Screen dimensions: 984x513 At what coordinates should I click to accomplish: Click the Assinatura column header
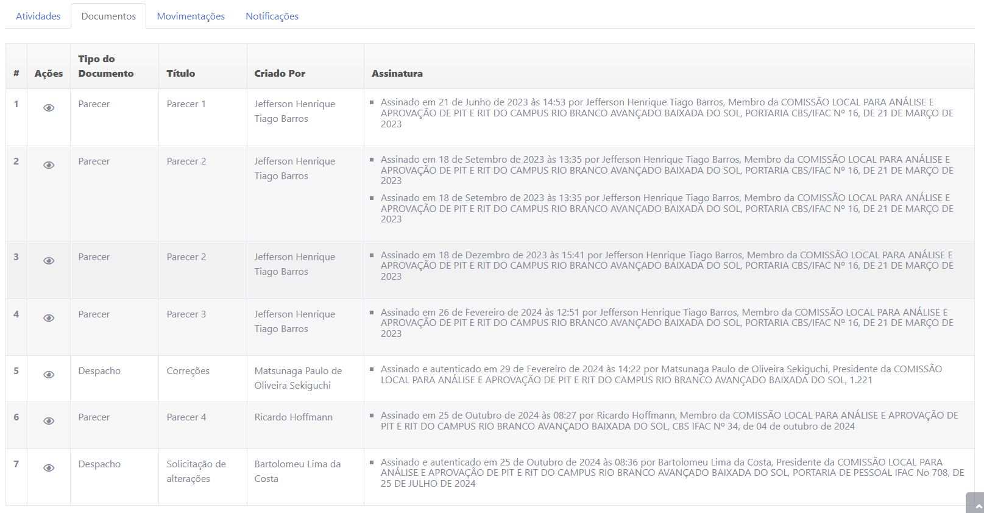[x=397, y=73]
